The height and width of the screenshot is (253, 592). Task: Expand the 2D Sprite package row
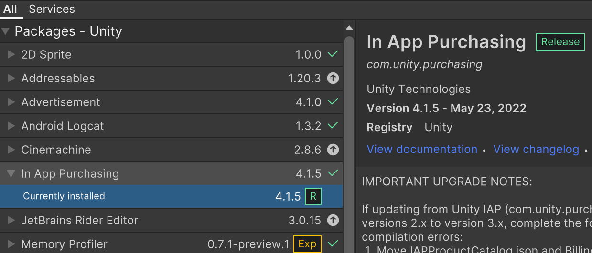point(11,55)
